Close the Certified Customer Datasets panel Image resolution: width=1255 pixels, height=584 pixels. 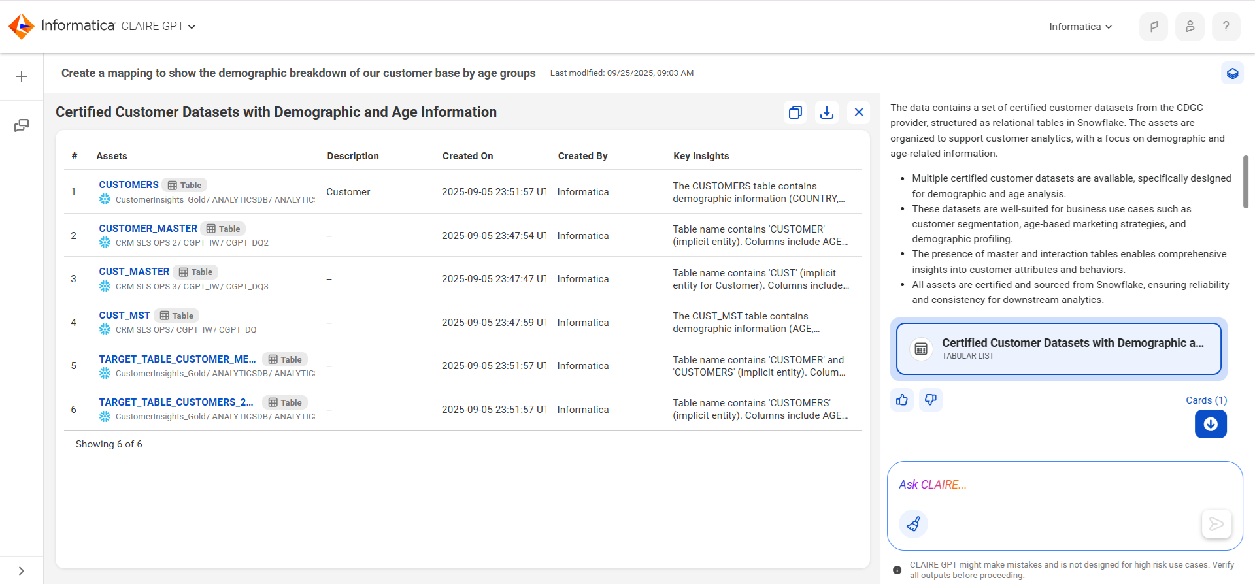(x=859, y=112)
